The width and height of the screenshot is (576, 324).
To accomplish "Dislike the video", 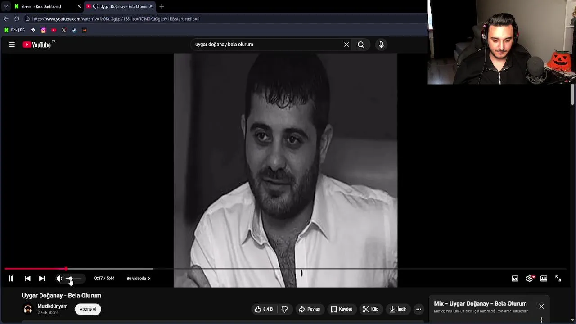I will pos(284,309).
